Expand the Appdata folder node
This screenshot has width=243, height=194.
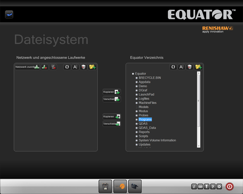click(x=136, y=82)
